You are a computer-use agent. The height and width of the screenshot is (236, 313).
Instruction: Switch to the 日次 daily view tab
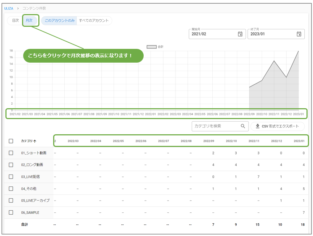coord(15,21)
